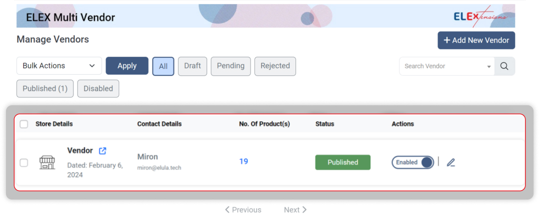Toggle the Enabled switch for Vendor
This screenshot has width=540, height=221.
point(412,162)
